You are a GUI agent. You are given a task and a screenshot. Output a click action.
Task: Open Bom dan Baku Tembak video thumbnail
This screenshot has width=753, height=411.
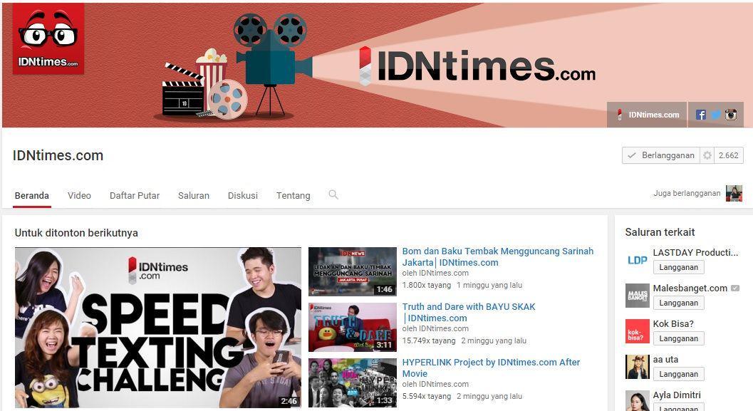pyautogui.click(x=353, y=271)
